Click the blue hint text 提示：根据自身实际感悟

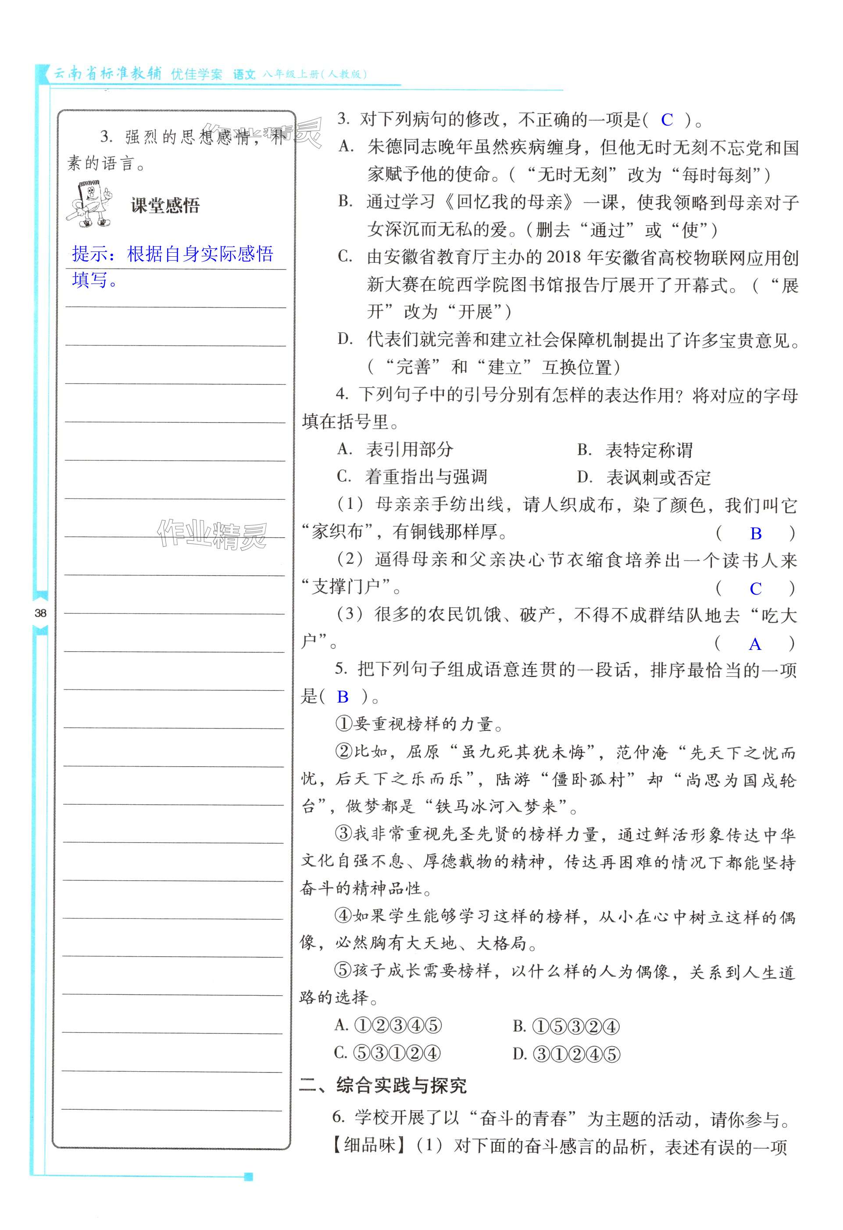[172, 255]
